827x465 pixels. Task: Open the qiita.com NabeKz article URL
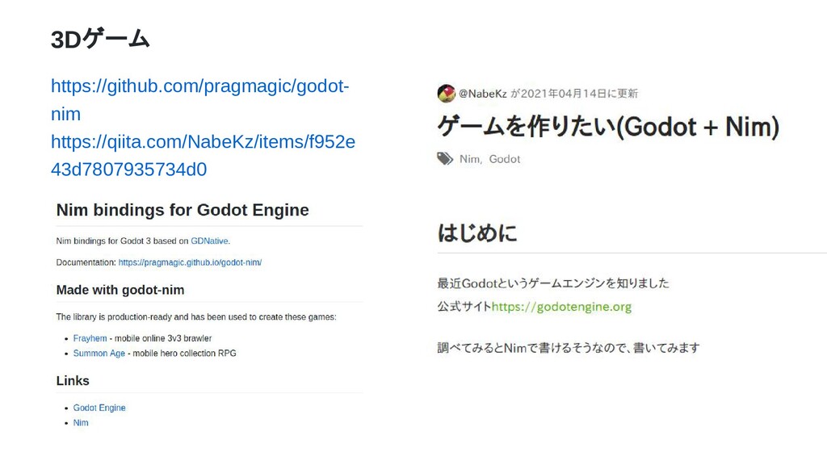[x=203, y=156]
